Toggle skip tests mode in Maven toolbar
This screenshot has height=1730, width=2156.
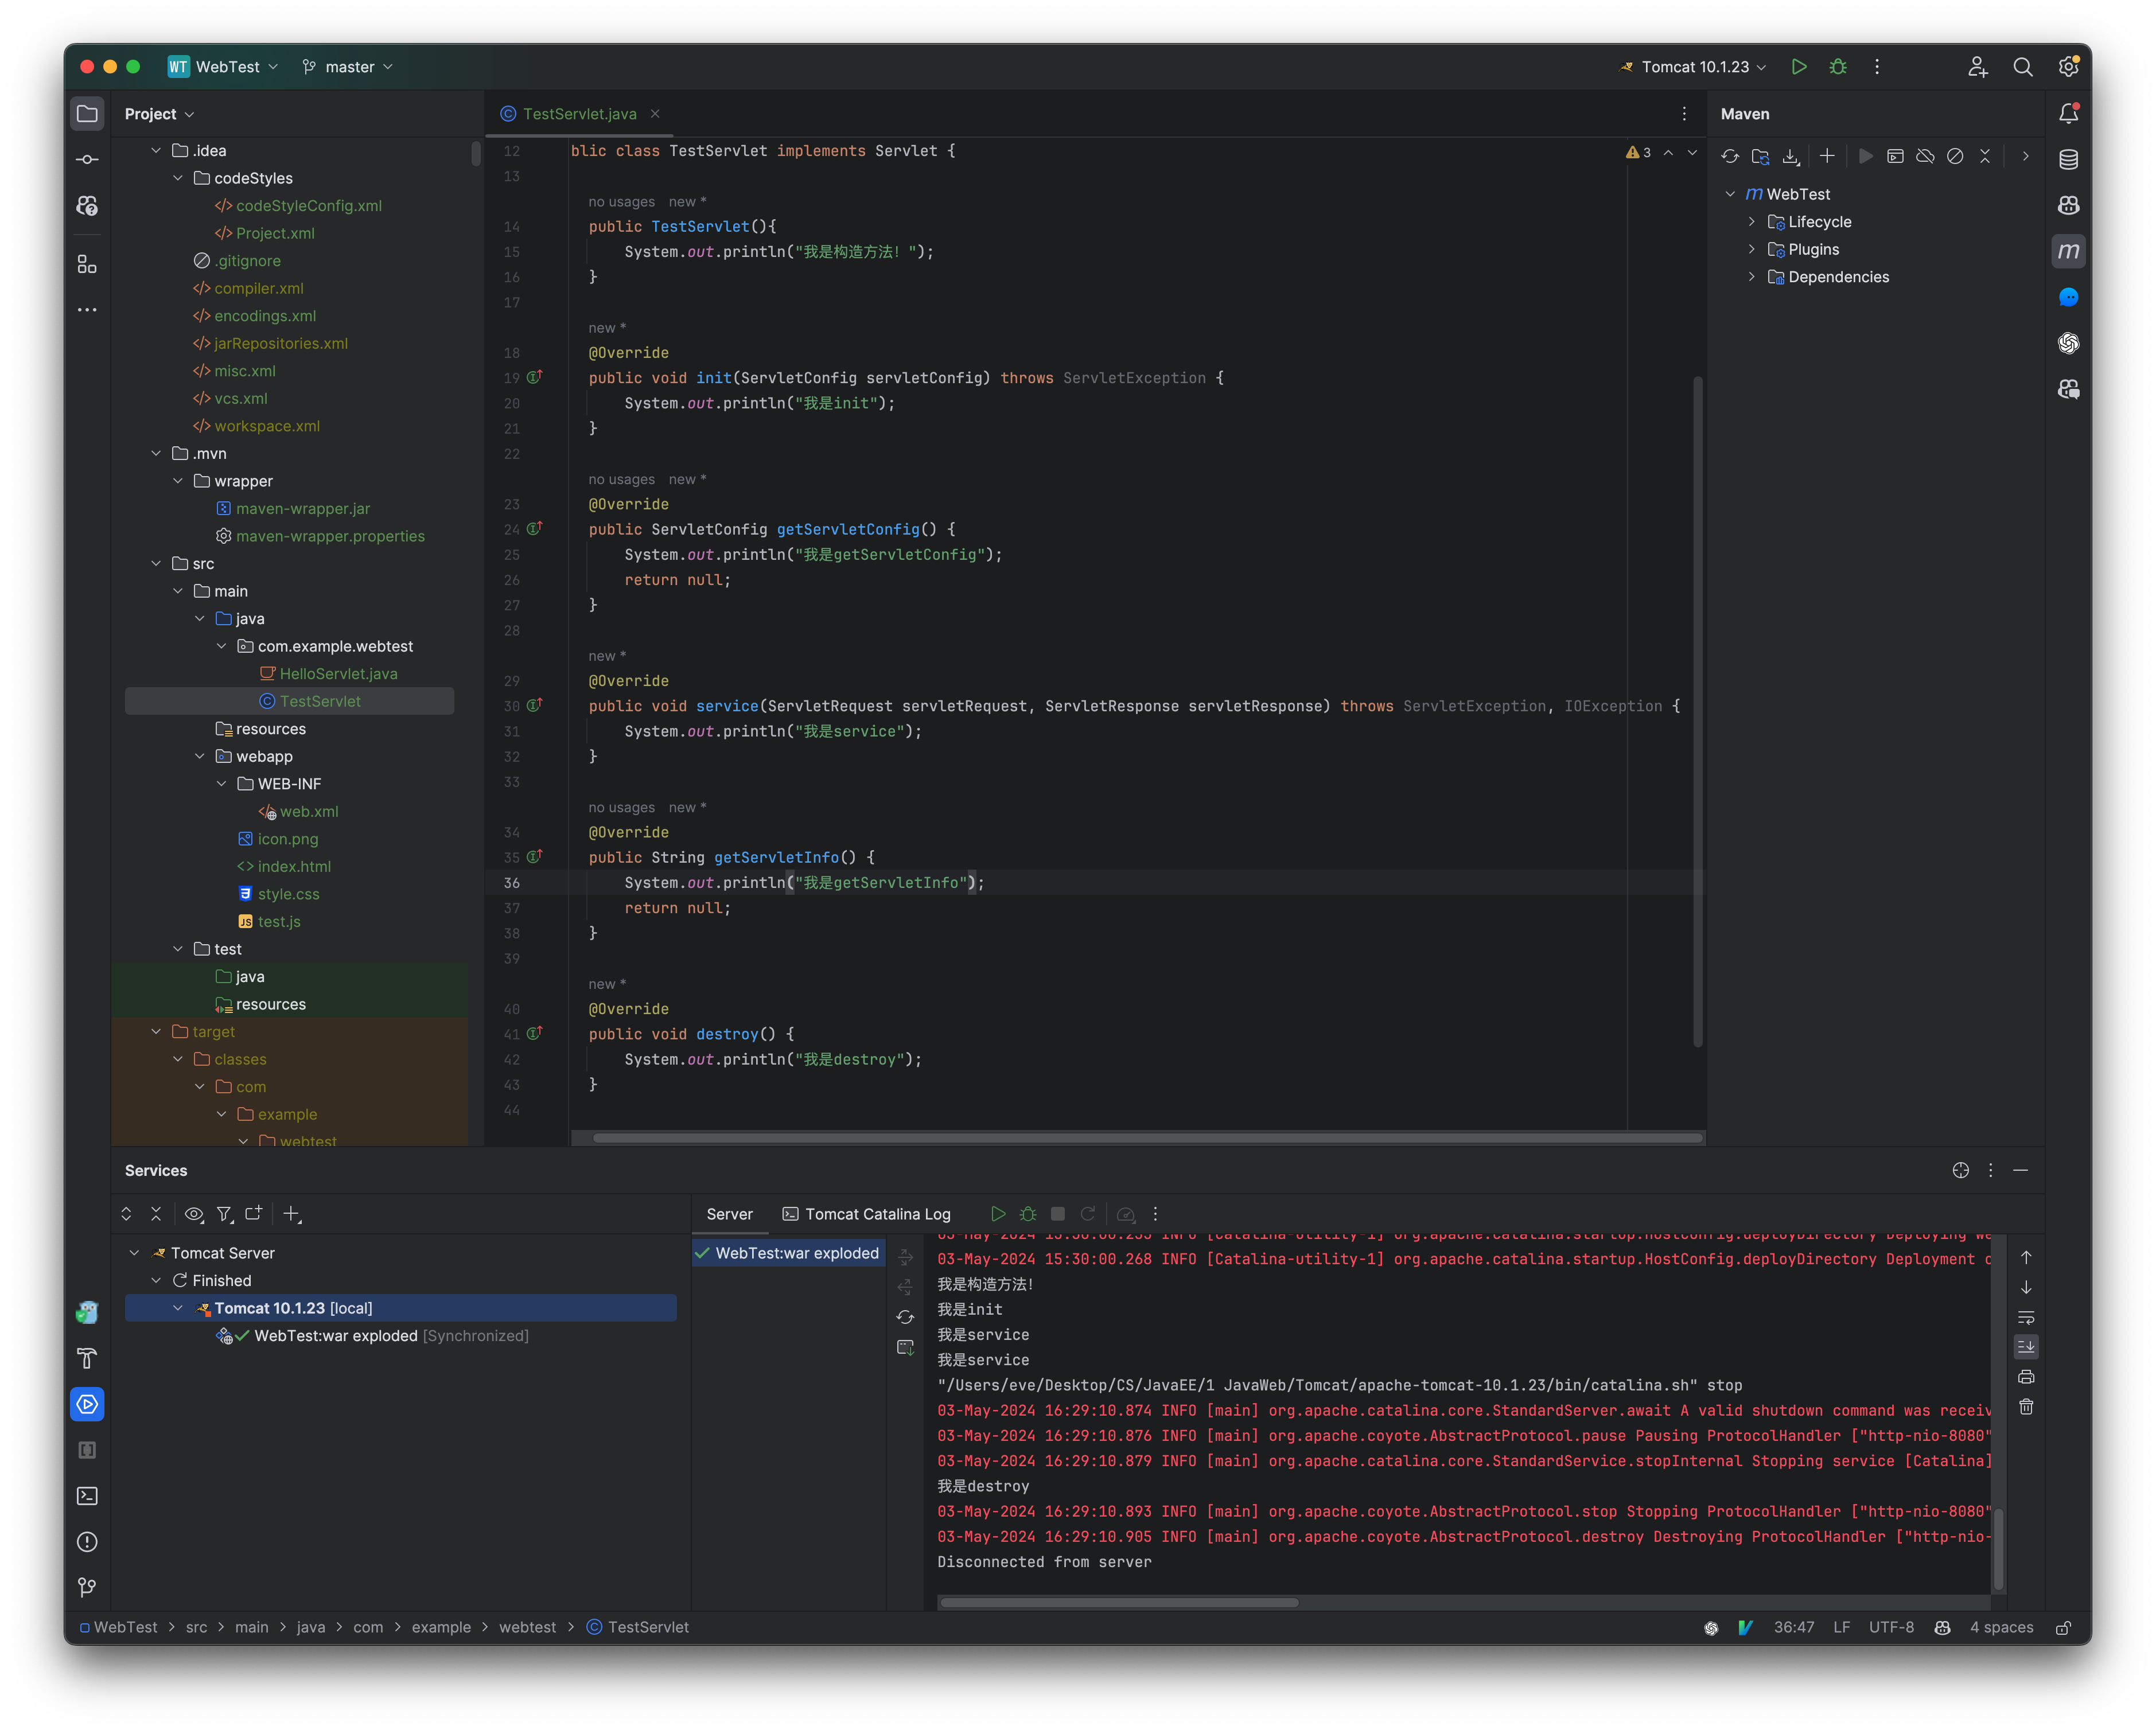point(1955,156)
